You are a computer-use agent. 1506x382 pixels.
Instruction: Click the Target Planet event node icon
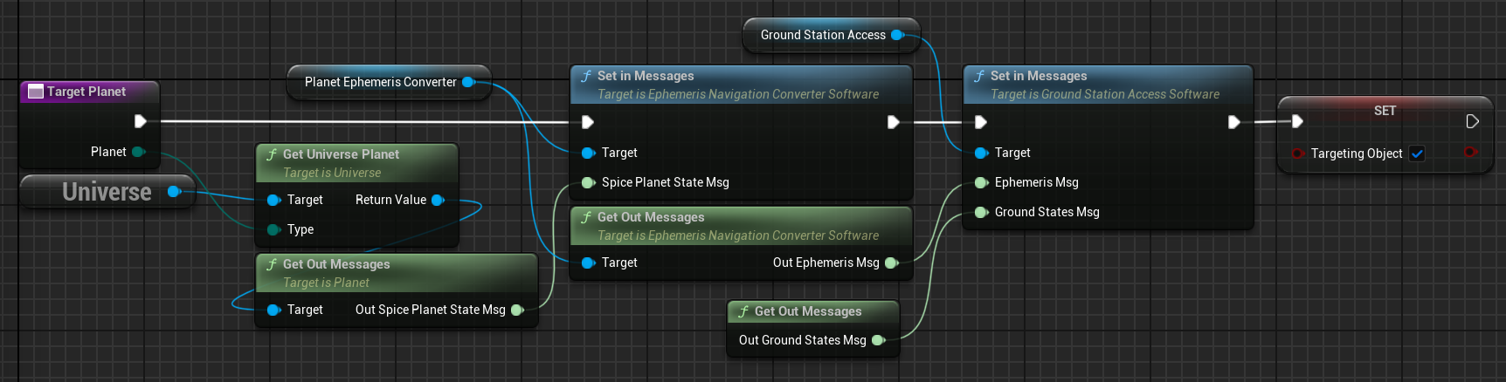point(36,92)
